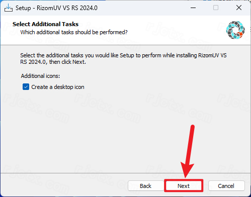
Task: Uncheck Create a desktop icon checkbox
Action: point(26,87)
